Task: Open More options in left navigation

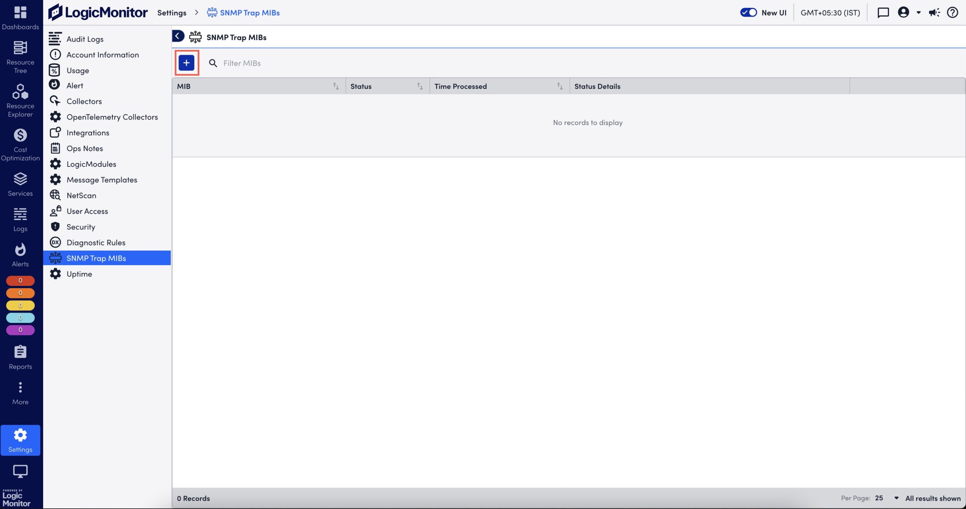Action: click(20, 393)
